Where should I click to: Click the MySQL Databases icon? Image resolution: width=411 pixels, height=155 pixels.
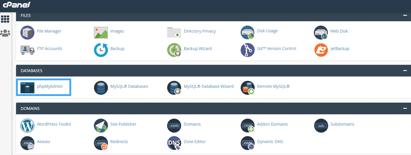101,88
